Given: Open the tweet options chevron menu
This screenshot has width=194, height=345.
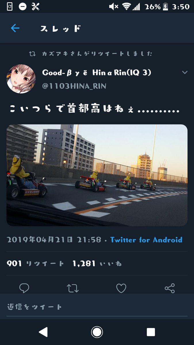Looking at the screenshot, I should [185, 72].
